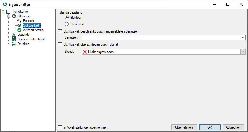Select the Sichtbar radio button
The width and height of the screenshot is (248, 132).
66,18
